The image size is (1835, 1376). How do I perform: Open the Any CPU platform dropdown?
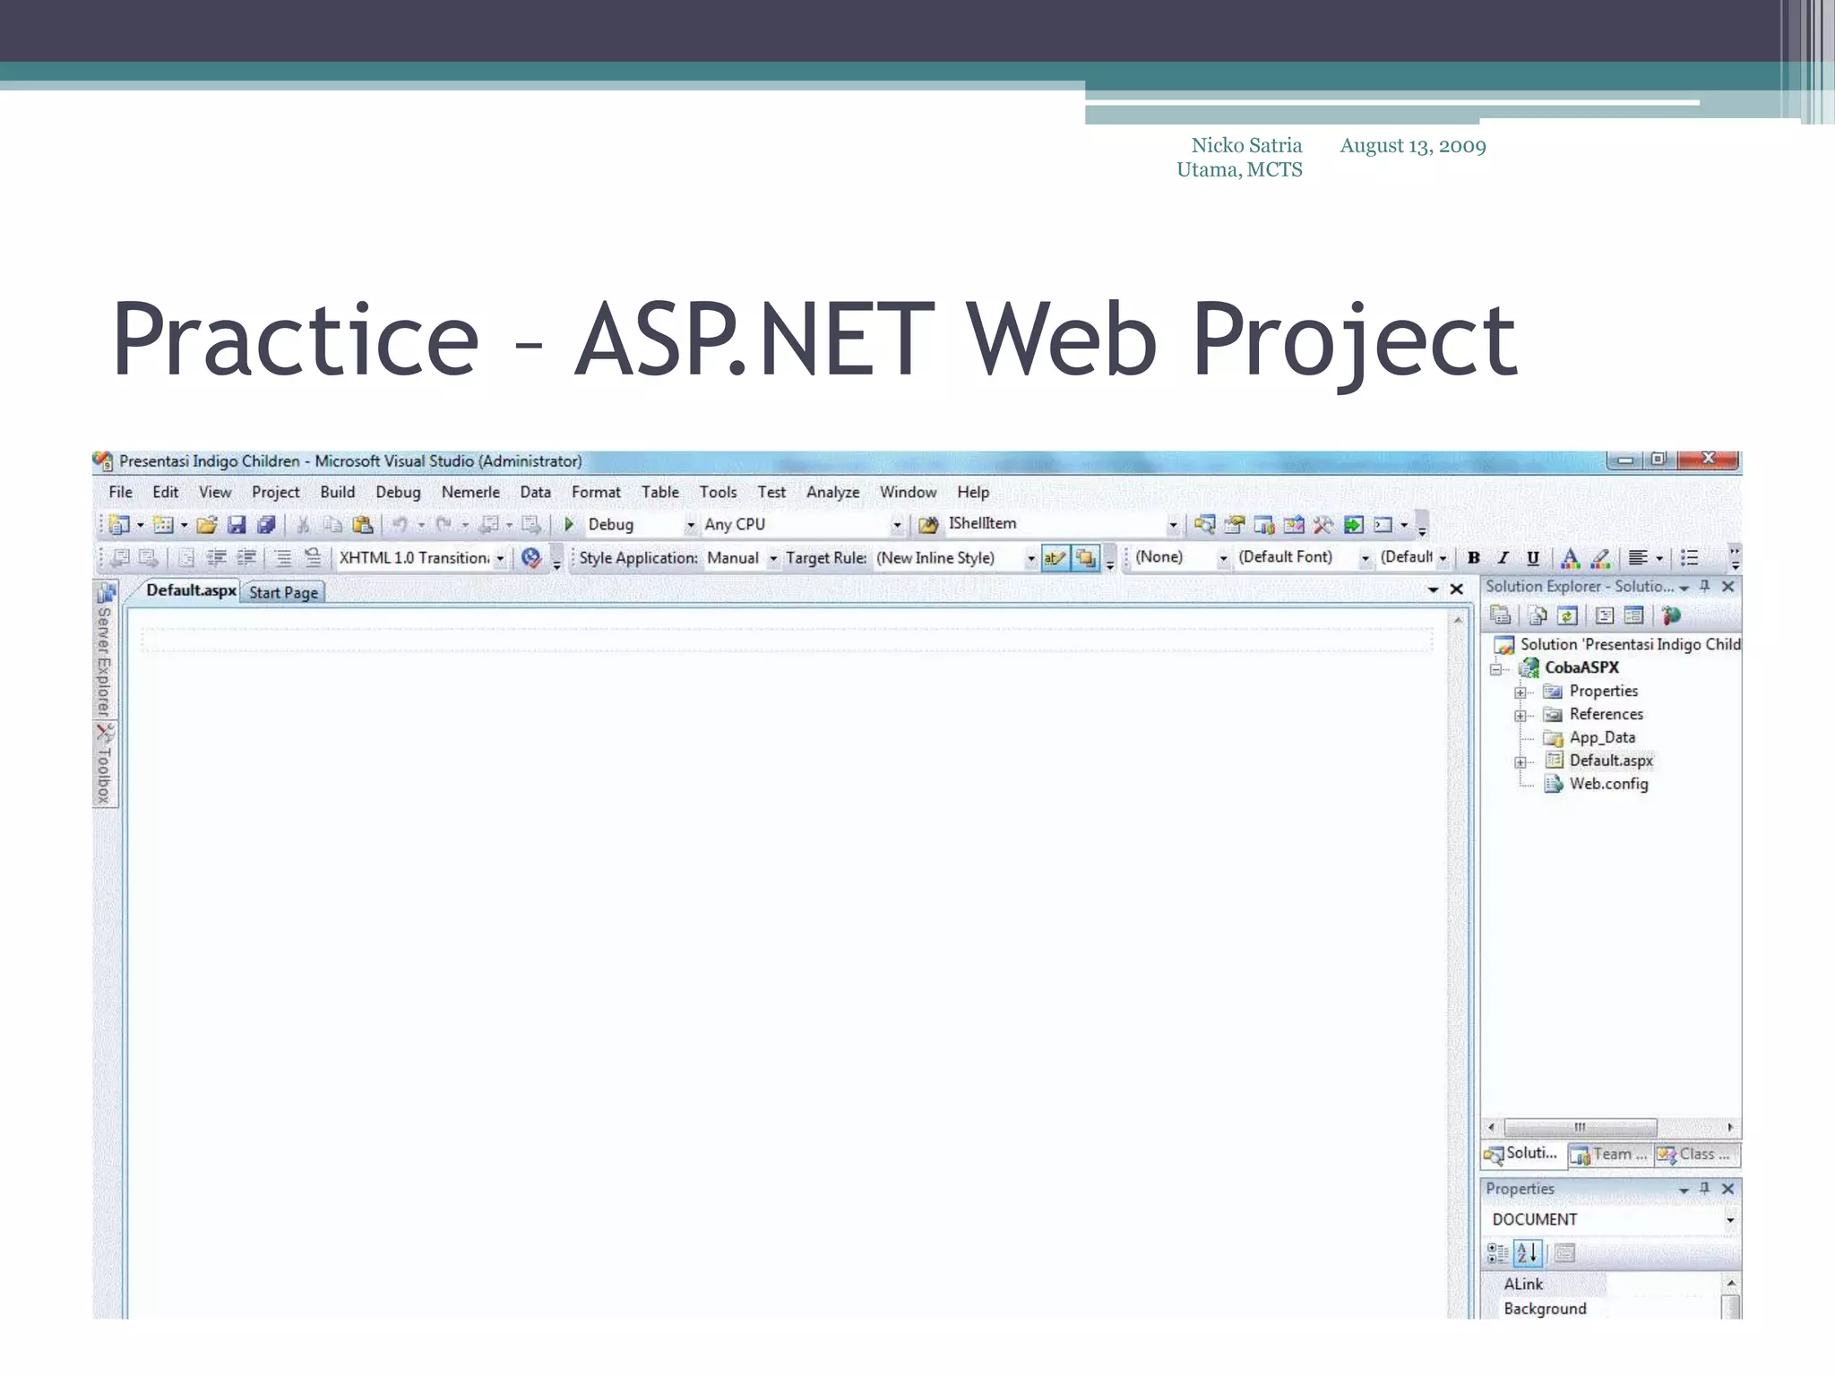pyautogui.click(x=897, y=525)
